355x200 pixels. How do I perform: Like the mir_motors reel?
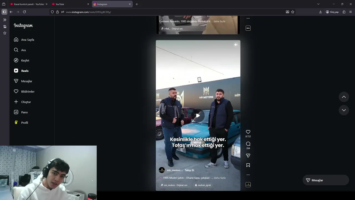(248, 132)
